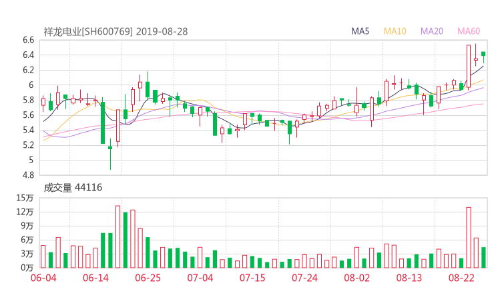Viewport: 494px width, 293px height.
Task: Click the 6.6 price axis label
Action: (x=27, y=40)
